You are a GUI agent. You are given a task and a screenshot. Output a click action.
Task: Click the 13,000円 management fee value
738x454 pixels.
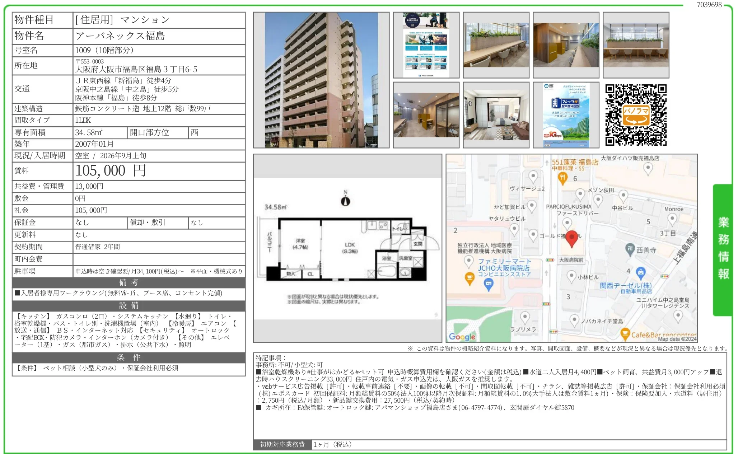(x=89, y=186)
